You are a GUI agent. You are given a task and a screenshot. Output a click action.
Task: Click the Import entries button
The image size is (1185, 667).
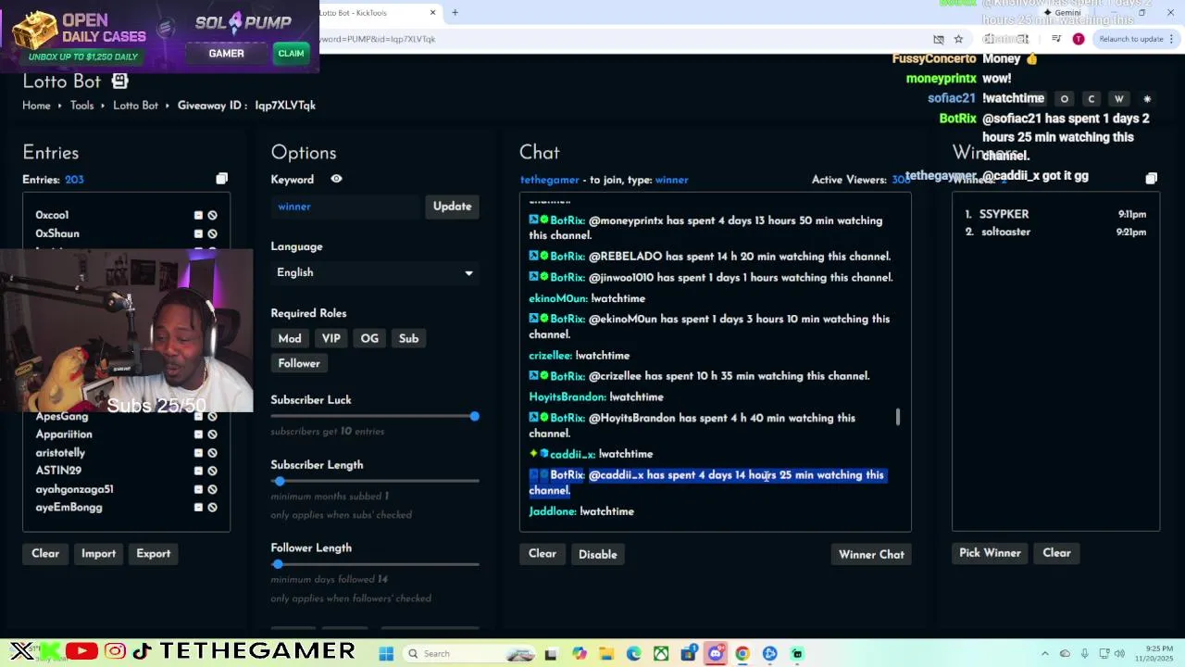98,553
